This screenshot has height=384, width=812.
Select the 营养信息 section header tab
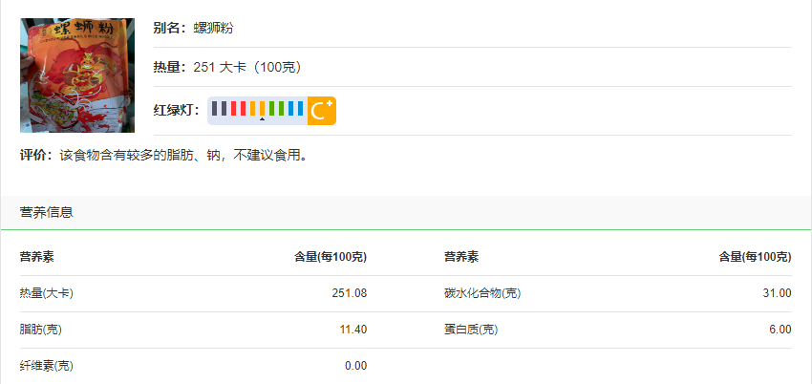point(47,212)
